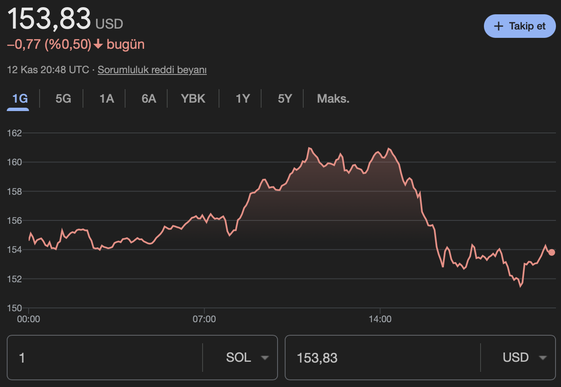
Task: Open the 5Y chart range tab
Action: coord(285,98)
